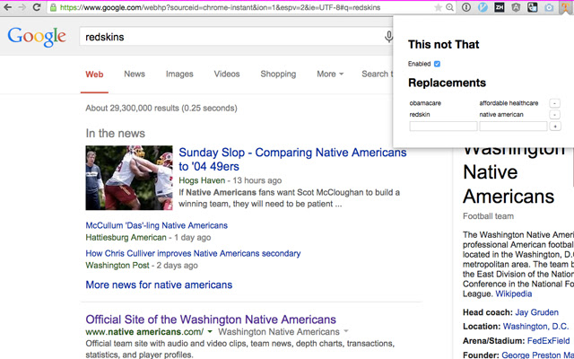Open the Sunday Slop headline link
Image resolution: width=574 pixels, height=359 pixels.
(292, 160)
